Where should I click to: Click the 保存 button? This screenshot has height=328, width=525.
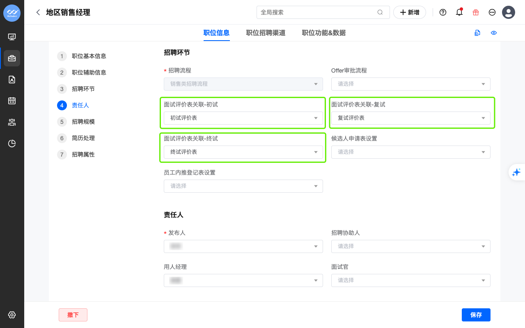click(x=476, y=315)
